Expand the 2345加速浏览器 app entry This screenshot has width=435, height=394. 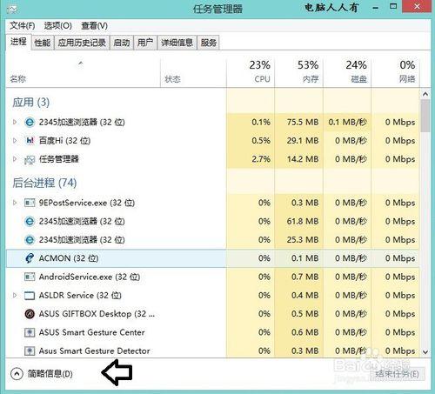[15, 122]
